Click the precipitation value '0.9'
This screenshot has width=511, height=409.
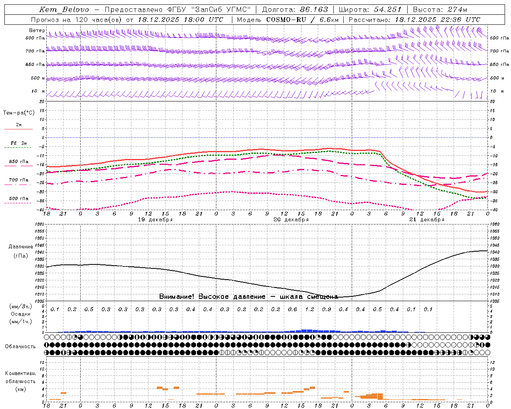pos(327,310)
